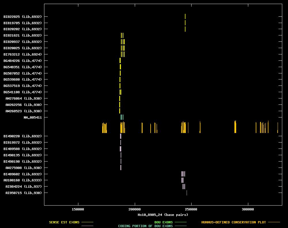This screenshot has height=228, width=288.
Task: Select the AW275908 (Lib.930) row label
Action: pos(24,168)
